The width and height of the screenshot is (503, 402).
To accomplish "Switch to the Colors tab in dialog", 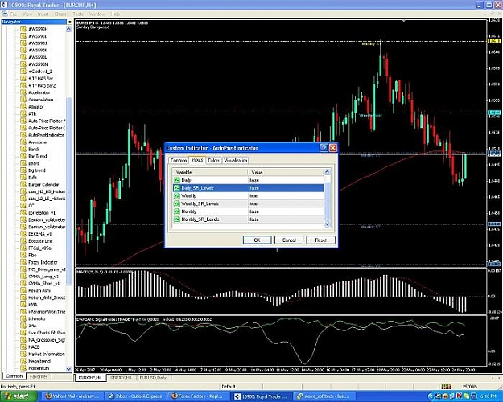I will (x=213, y=160).
